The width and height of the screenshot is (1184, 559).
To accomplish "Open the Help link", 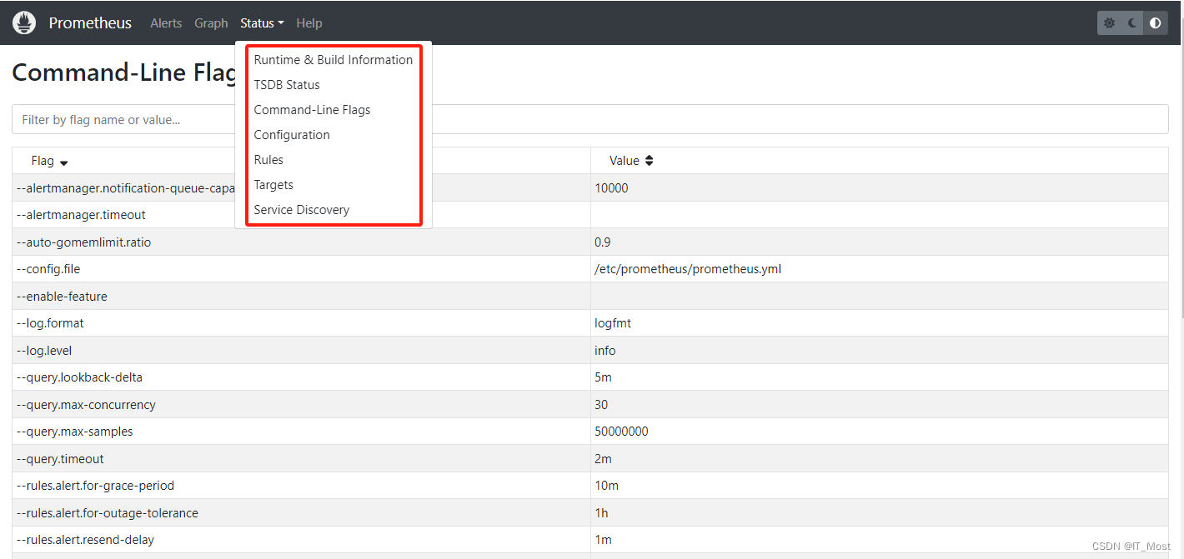I will pos(309,23).
